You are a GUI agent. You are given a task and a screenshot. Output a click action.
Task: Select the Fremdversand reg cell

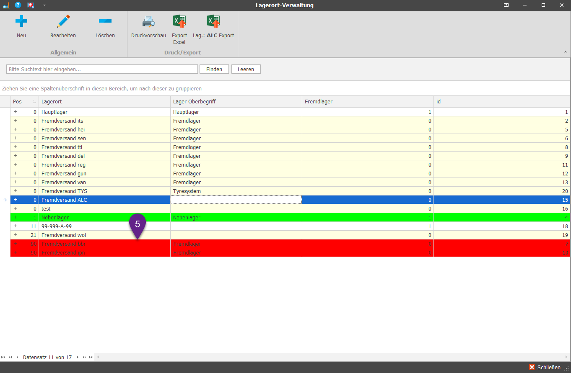(104, 165)
